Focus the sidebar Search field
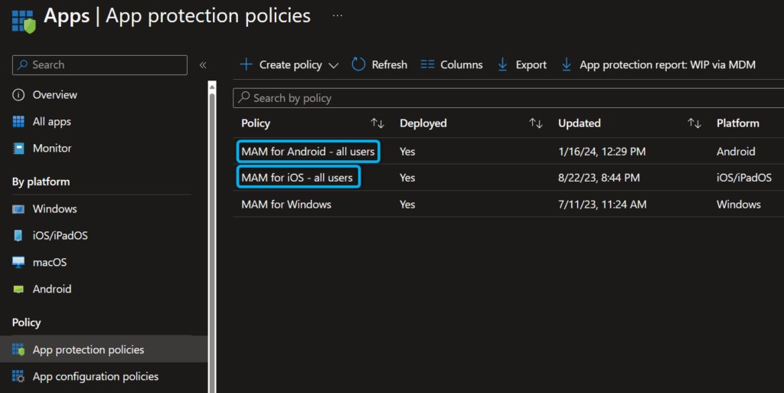Screen dimensions: 784x393 pos(100,65)
